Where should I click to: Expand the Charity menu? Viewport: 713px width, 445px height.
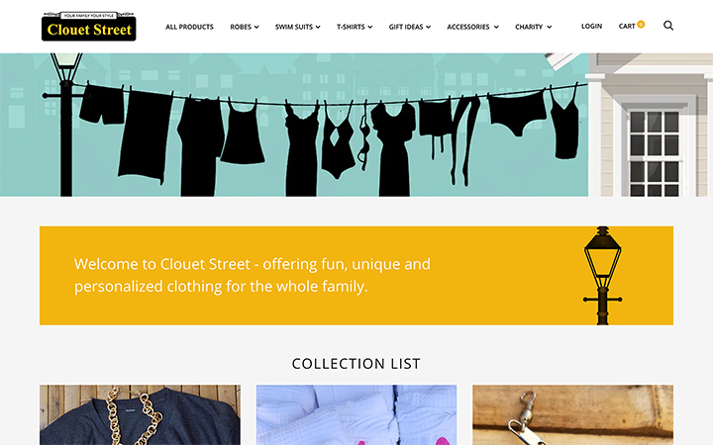[533, 27]
